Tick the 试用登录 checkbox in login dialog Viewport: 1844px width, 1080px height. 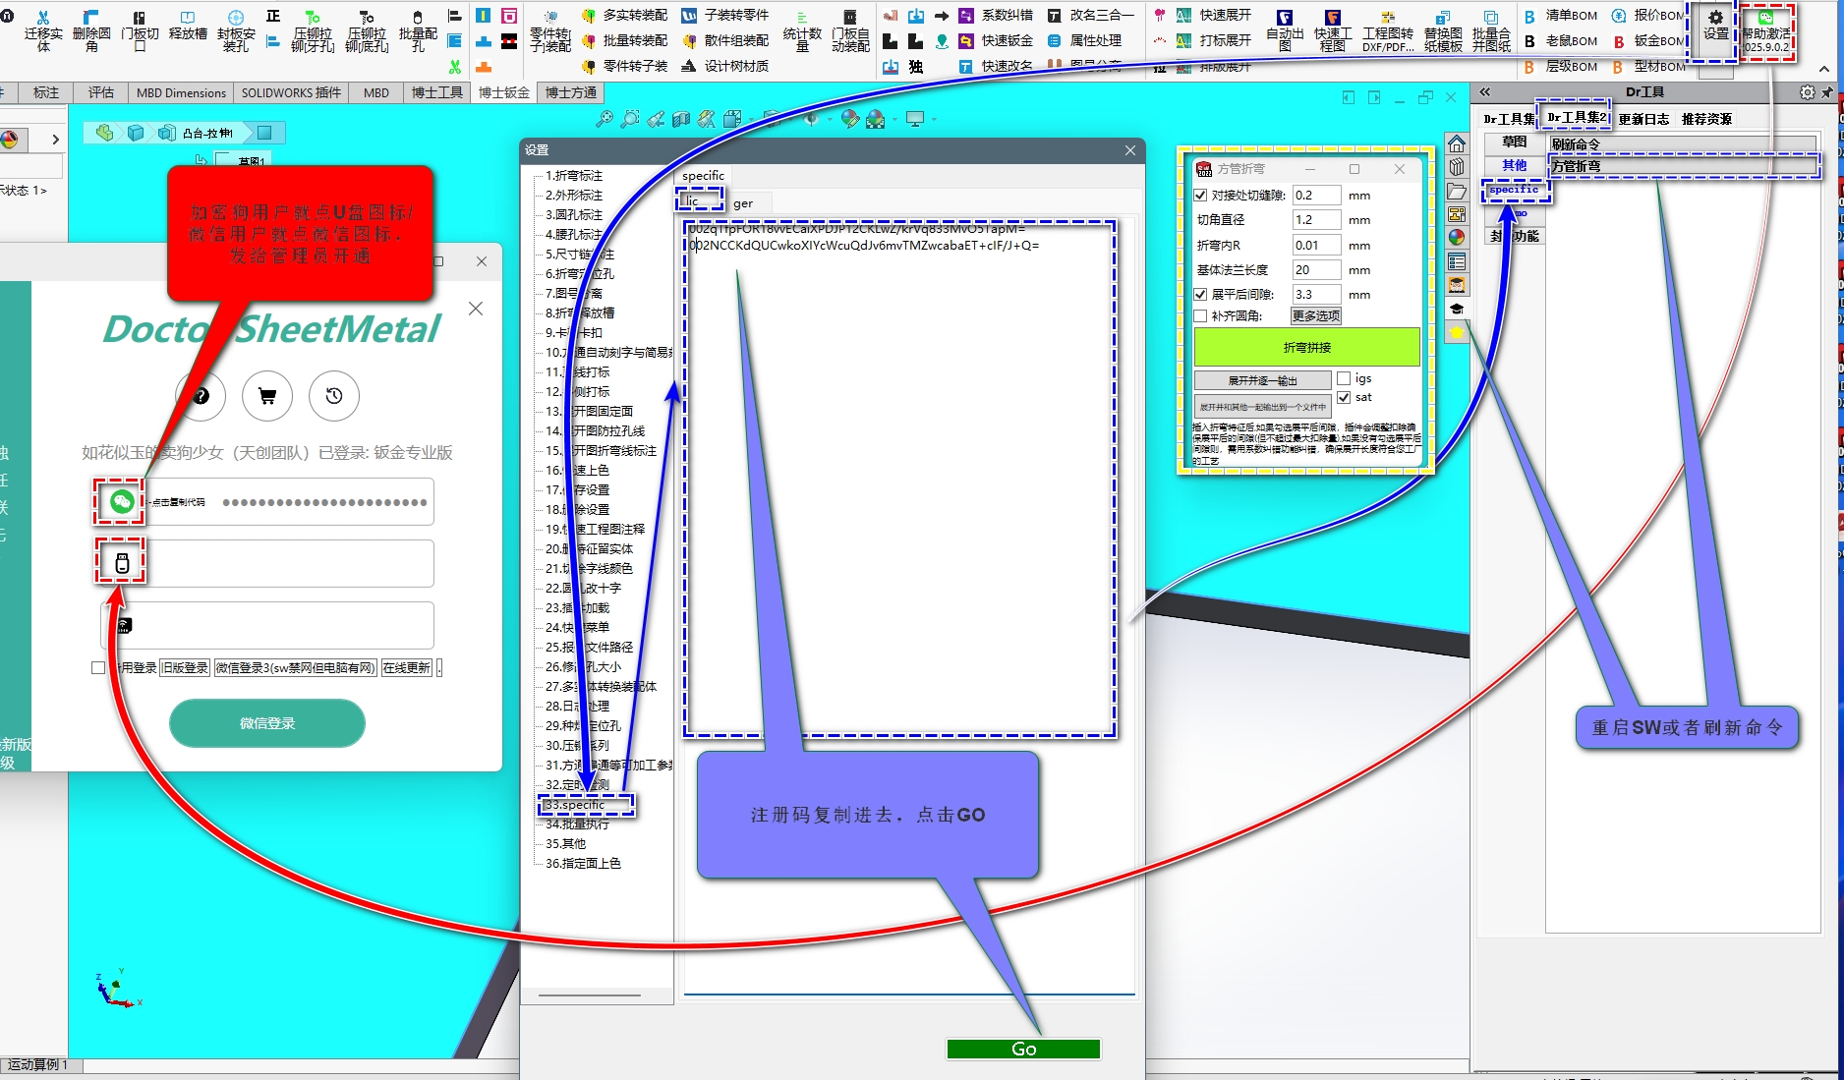(98, 667)
